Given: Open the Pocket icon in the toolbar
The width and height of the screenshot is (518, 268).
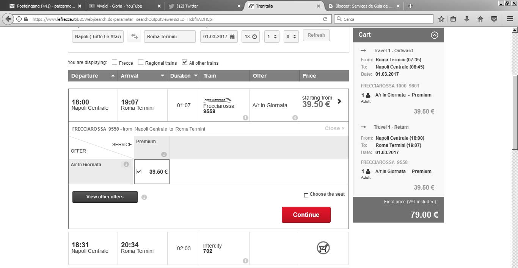Looking at the screenshot, I should pyautogui.click(x=494, y=19).
